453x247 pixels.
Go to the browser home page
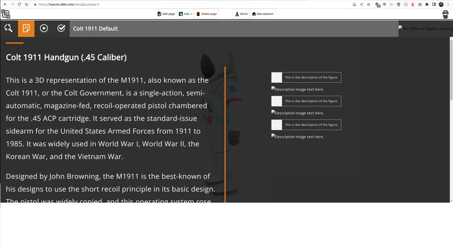(x=26, y=5)
